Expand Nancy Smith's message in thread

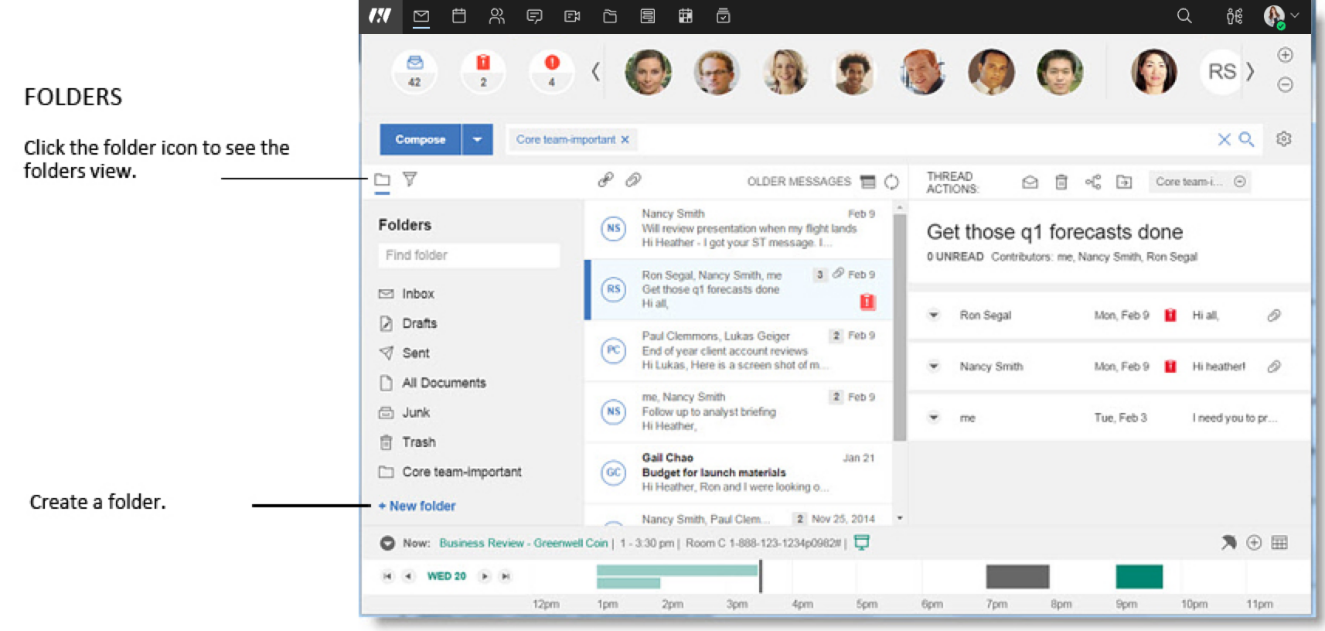[934, 367]
